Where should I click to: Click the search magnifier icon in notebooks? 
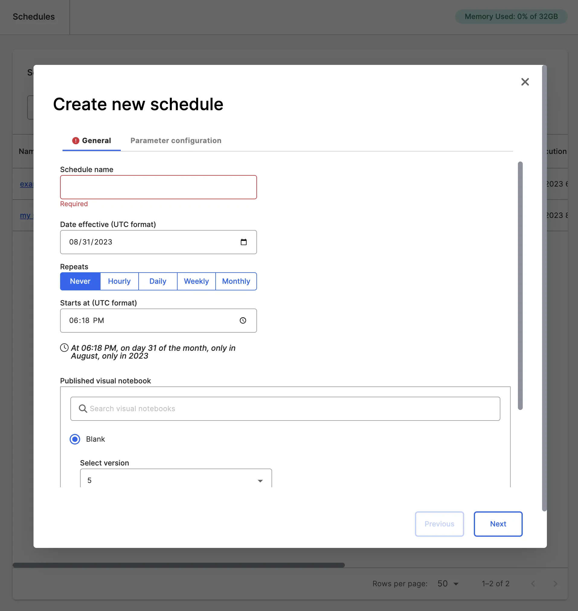[82, 409]
